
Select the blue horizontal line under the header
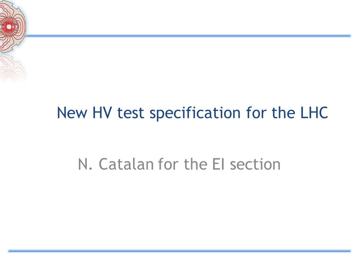[x=188, y=36]
